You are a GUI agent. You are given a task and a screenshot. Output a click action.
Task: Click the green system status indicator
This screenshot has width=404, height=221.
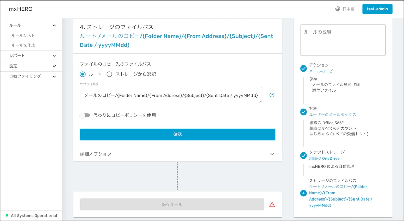7,216
